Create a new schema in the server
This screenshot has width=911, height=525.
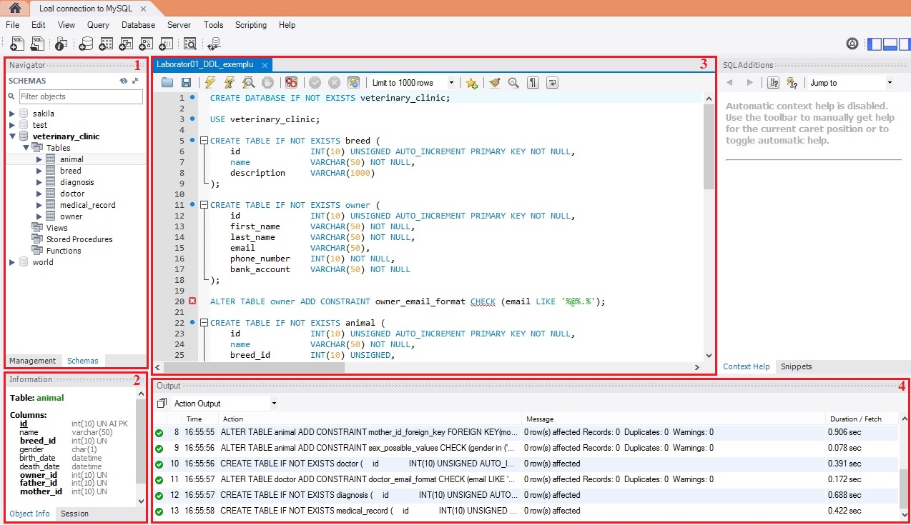(x=86, y=44)
